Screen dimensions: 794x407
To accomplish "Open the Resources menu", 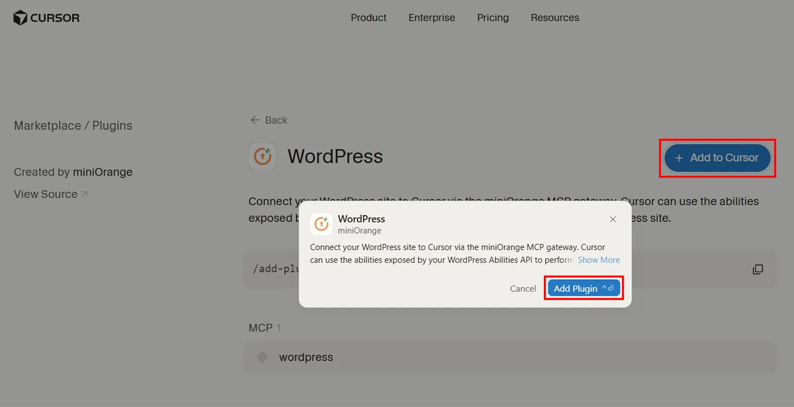I will click(555, 18).
